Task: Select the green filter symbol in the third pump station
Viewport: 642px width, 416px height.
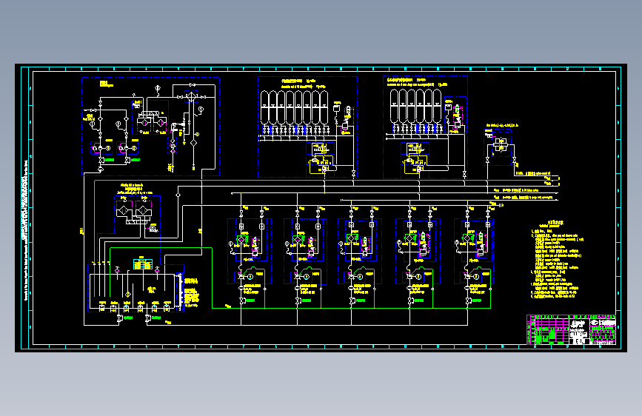Action: [351, 238]
